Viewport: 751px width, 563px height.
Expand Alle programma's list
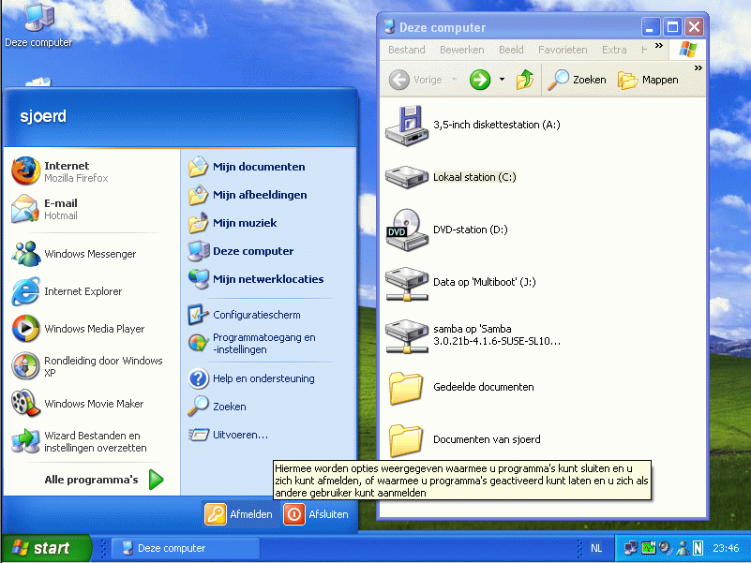tap(104, 480)
